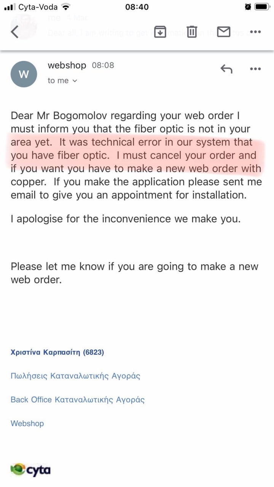This screenshot has width=274, height=487.
Task: Tap the Webshop signature link
Action: (27, 423)
